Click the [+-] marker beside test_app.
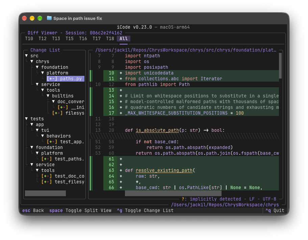Image resolution: width=308 pixels, height=240 pixels. point(52,142)
